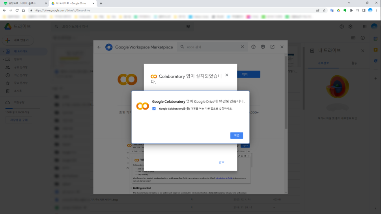Close the 내 드라이브 details panel
Viewport: 381px width, 214px height.
362,50
